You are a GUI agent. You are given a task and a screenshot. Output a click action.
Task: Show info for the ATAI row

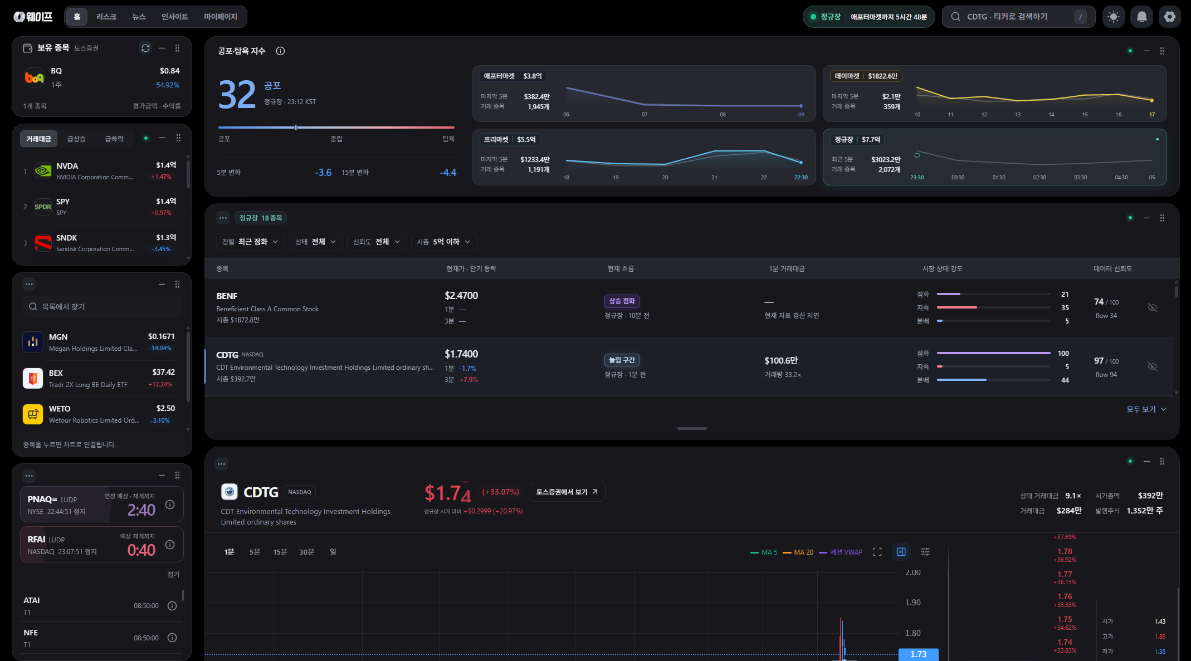click(172, 606)
